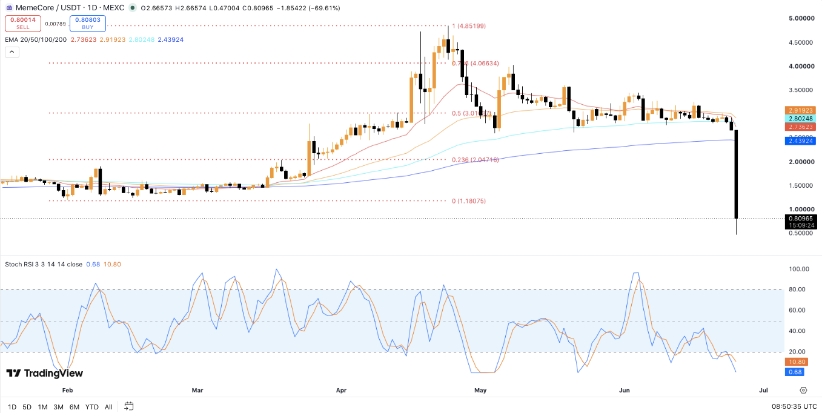Select the EMA 20/50/100/200 indicator legend
Viewport: 822px width, 413px height.
pos(37,39)
